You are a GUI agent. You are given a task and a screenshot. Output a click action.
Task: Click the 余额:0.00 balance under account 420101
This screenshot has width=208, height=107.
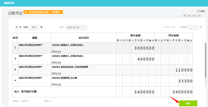coord(56,63)
